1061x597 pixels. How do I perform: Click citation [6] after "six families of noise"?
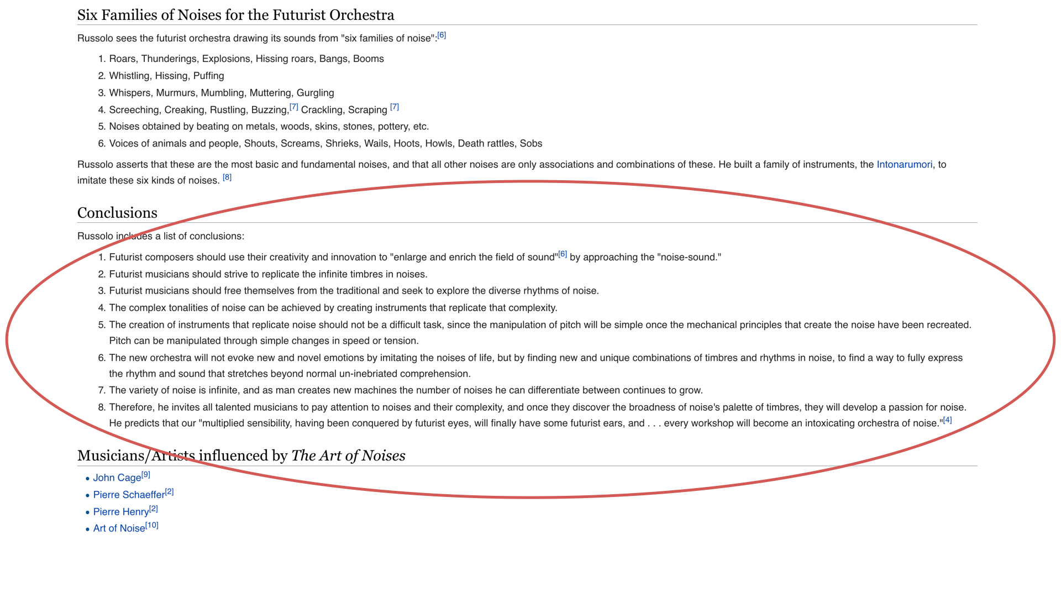[442, 35]
